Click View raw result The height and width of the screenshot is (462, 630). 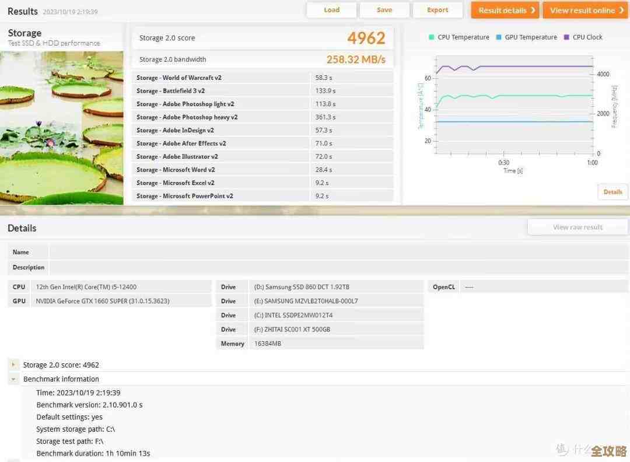(577, 227)
